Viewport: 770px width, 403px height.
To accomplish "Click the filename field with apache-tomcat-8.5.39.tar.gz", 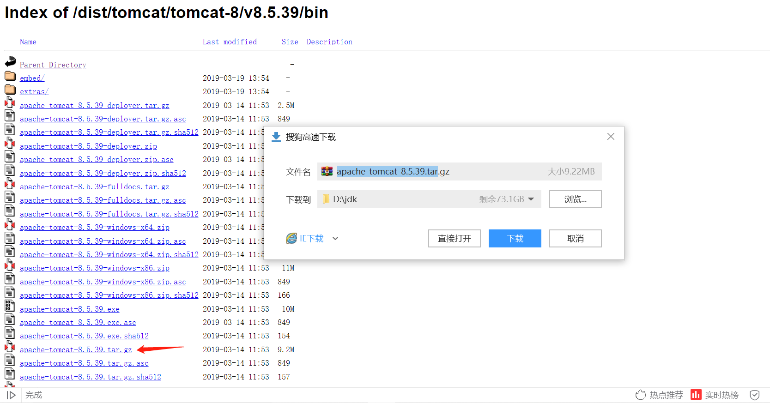I will pos(460,171).
